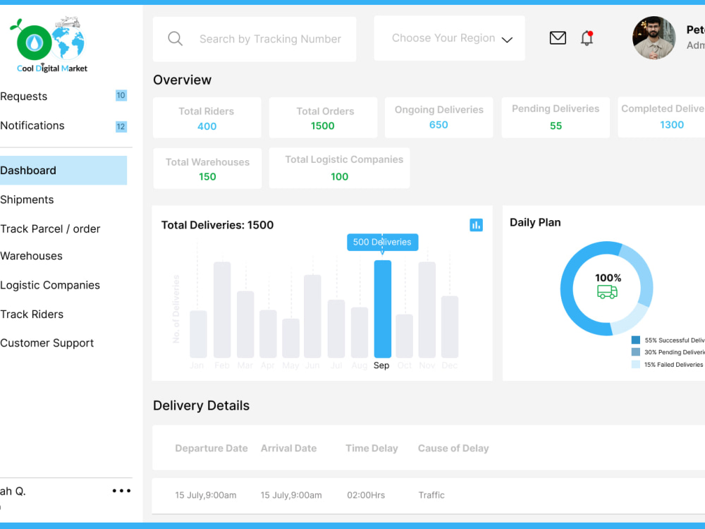Click the 30% Pending Deliveries legend swatch
705x529 pixels.
click(636, 352)
